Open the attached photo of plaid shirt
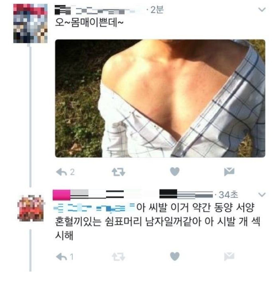 tap(160, 98)
